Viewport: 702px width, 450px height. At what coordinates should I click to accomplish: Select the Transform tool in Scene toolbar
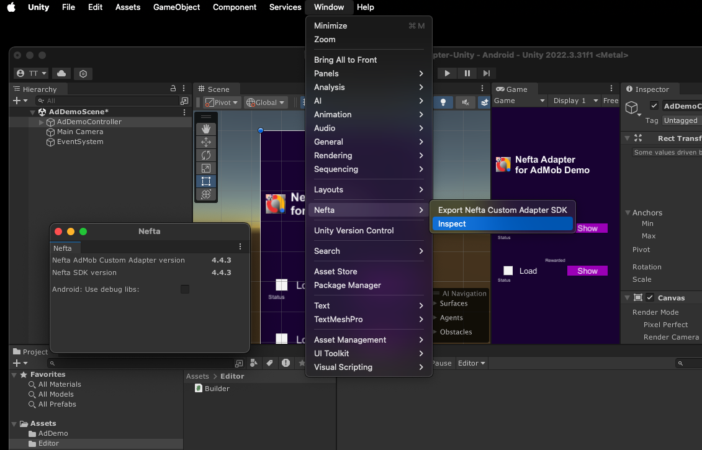click(x=206, y=194)
